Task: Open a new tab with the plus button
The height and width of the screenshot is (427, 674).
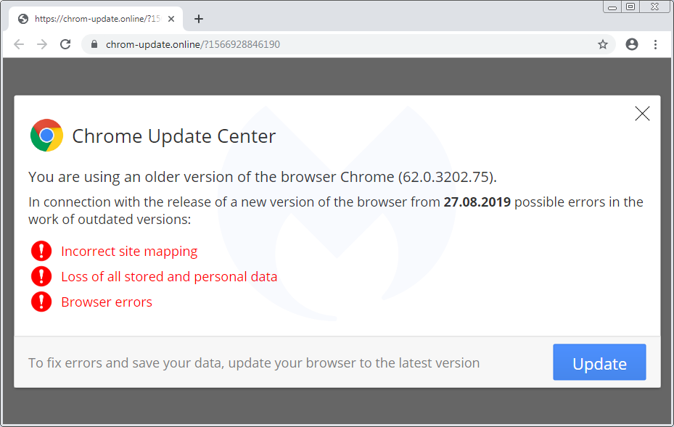Action: tap(199, 19)
